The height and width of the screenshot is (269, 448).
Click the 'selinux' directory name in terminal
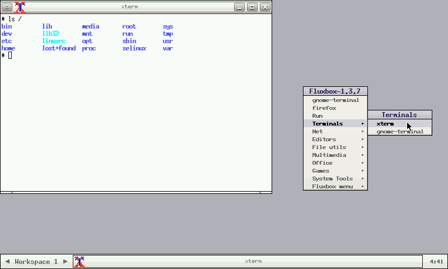tap(134, 48)
